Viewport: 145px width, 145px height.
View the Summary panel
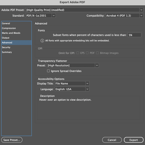(17, 52)
